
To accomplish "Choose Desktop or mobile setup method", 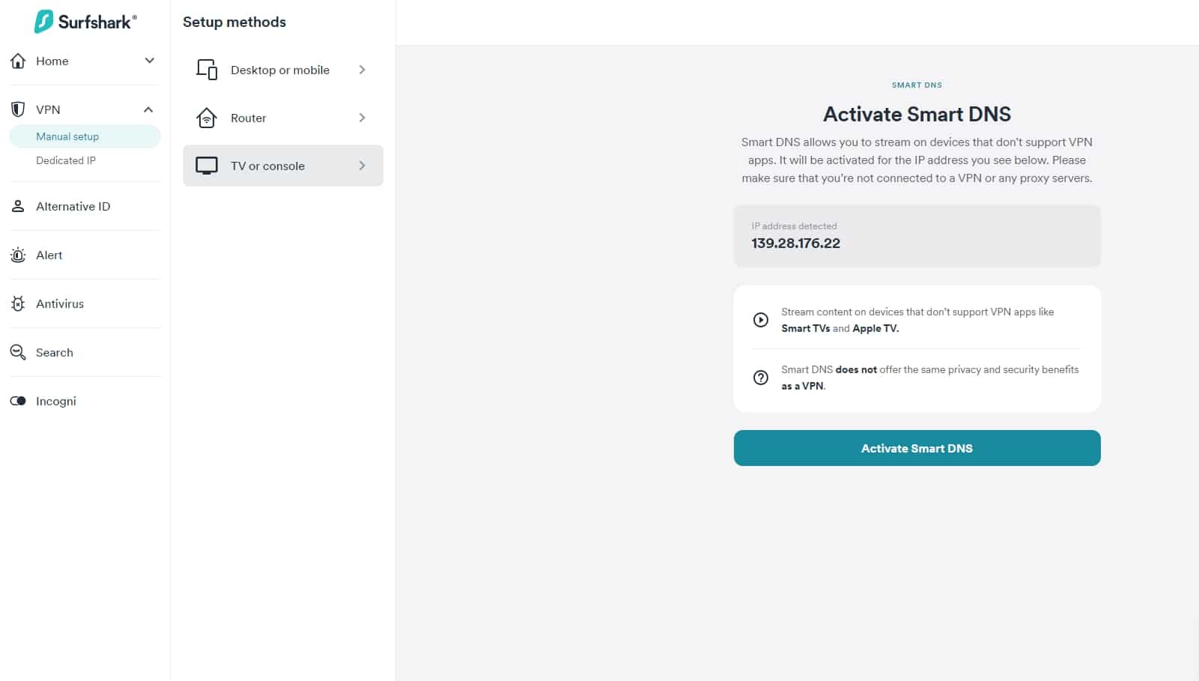I will pos(283,70).
